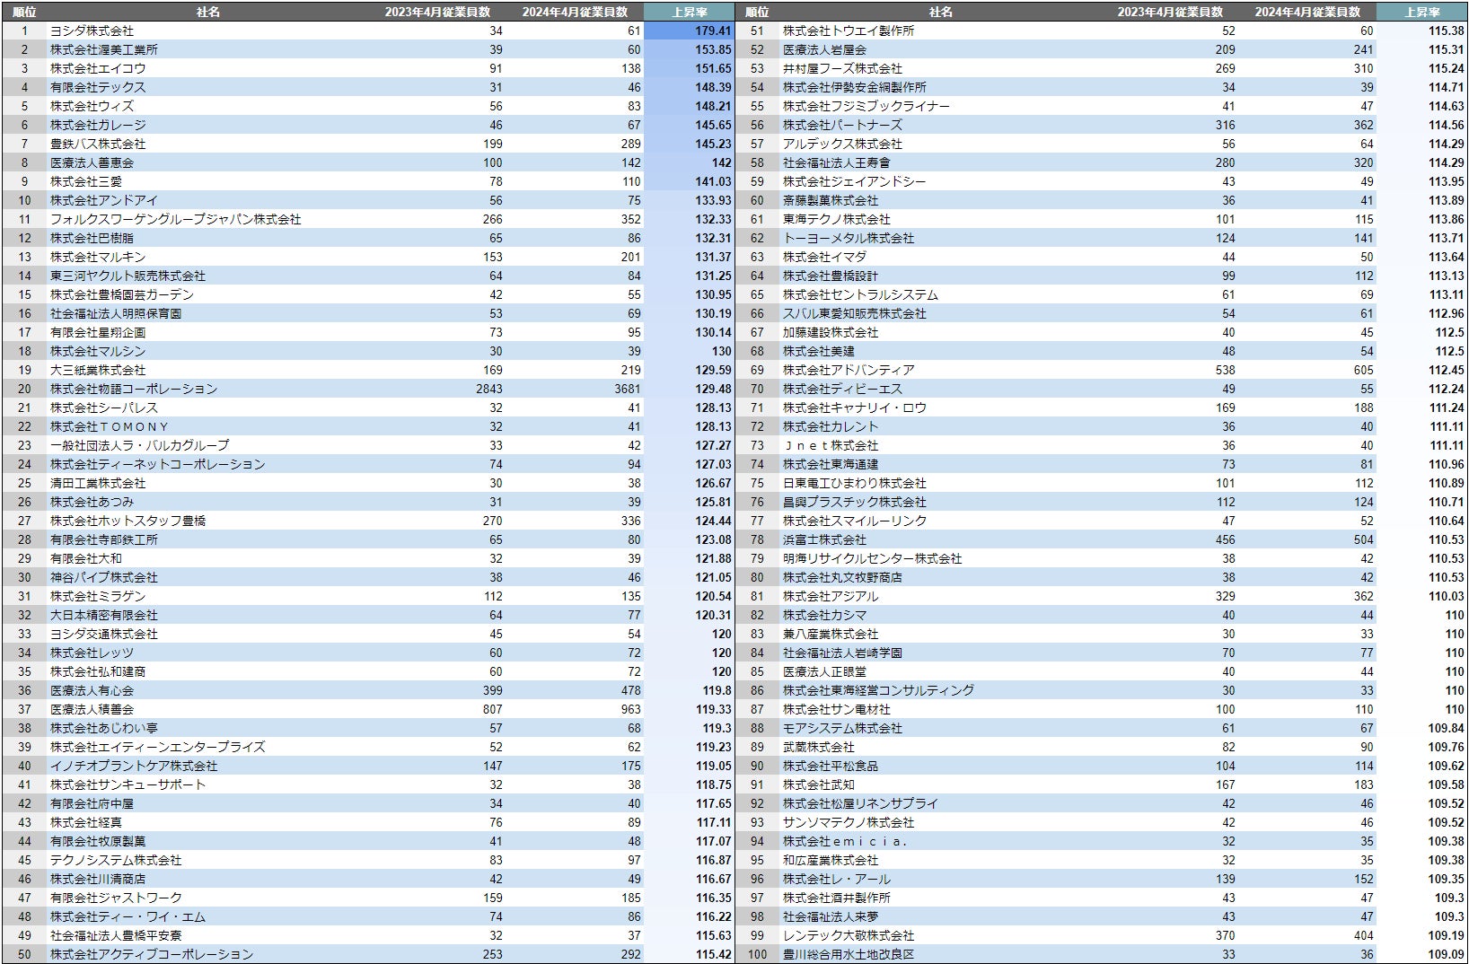Click the 株式会社サンキューサポート cell

128,784
